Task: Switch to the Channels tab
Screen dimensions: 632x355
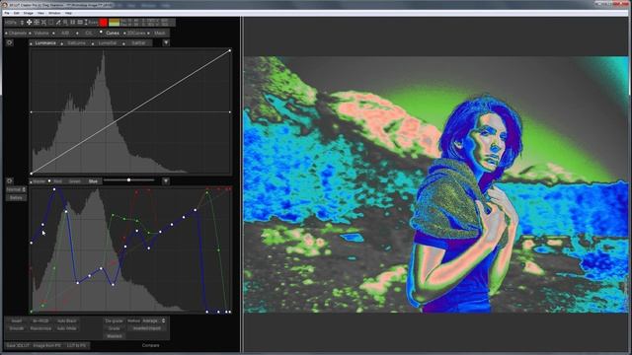Action: (18, 33)
